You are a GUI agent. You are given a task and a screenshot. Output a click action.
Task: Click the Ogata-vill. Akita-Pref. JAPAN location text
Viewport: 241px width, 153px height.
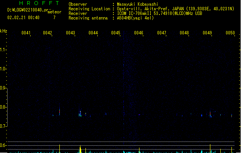(x=175, y=9)
